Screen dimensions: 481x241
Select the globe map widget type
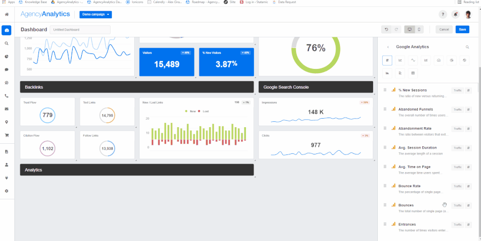[x=464, y=60]
